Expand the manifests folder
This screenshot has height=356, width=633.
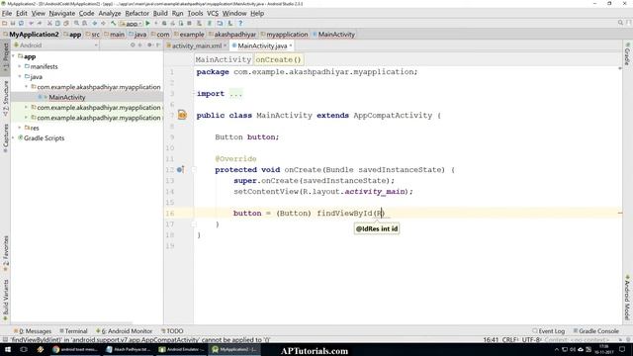(20, 66)
